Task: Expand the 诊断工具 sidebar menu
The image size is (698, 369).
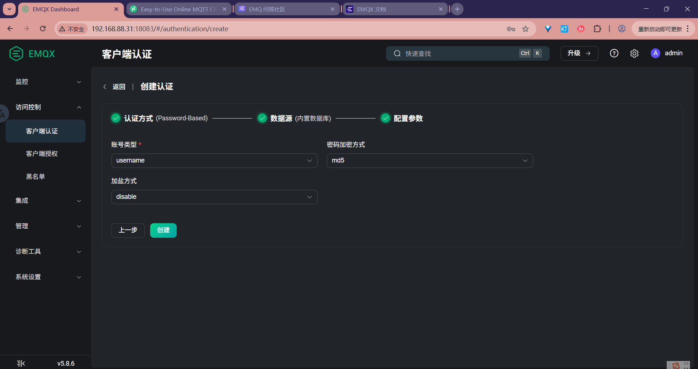Action: [45, 252]
